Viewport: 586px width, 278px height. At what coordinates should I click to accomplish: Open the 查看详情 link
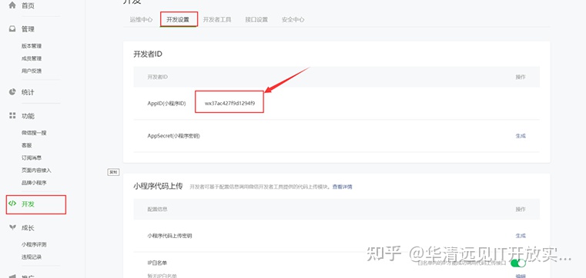click(x=343, y=187)
